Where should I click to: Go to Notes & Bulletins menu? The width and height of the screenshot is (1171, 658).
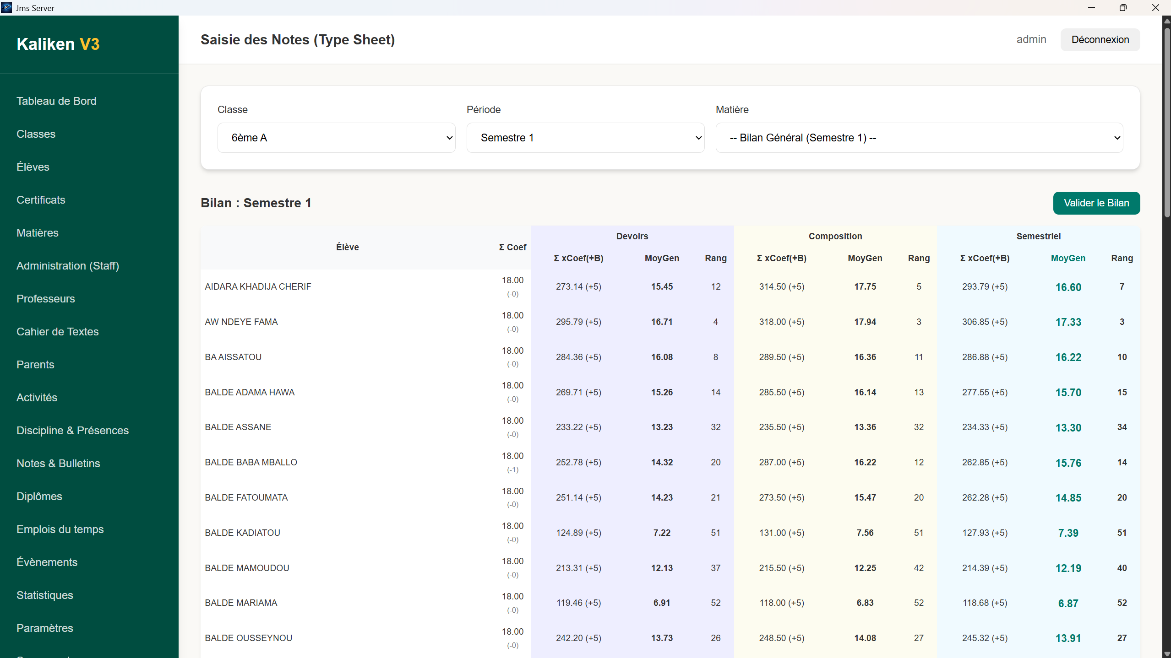58,464
